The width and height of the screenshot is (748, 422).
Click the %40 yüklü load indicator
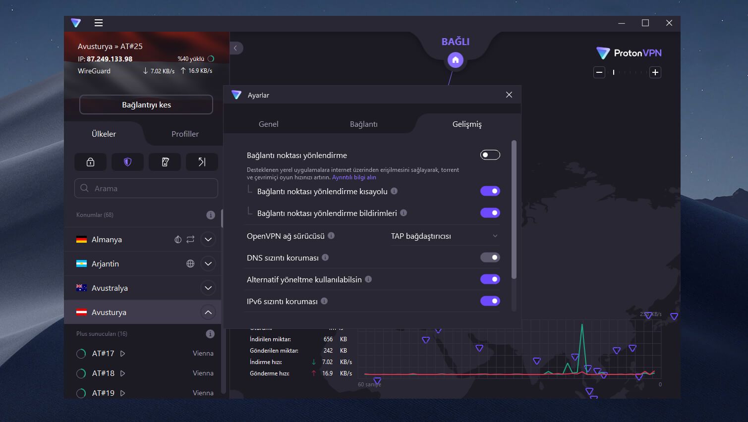point(196,59)
